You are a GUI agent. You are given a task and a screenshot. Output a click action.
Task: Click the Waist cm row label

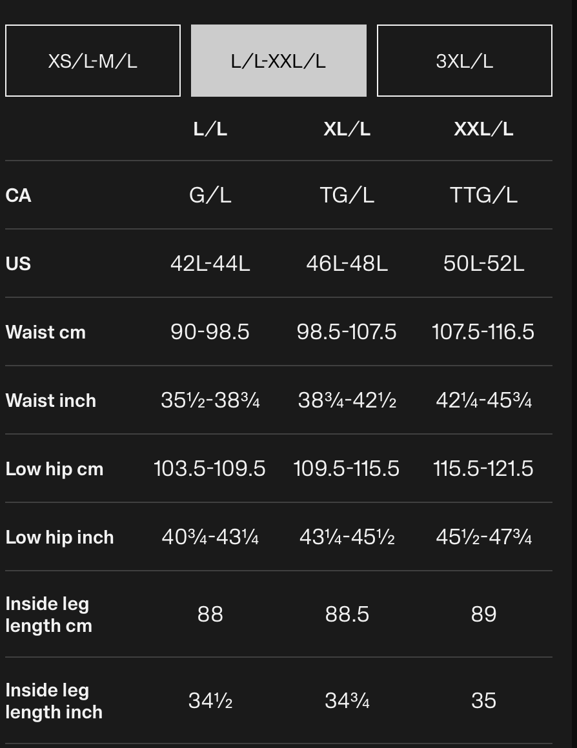coord(45,332)
